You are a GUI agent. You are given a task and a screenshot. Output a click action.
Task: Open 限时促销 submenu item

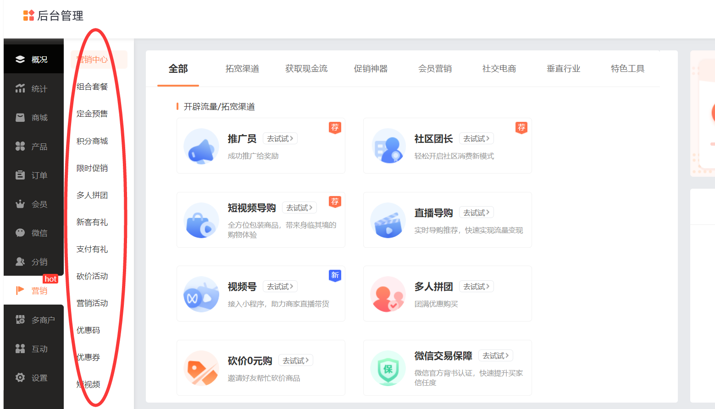pos(92,168)
